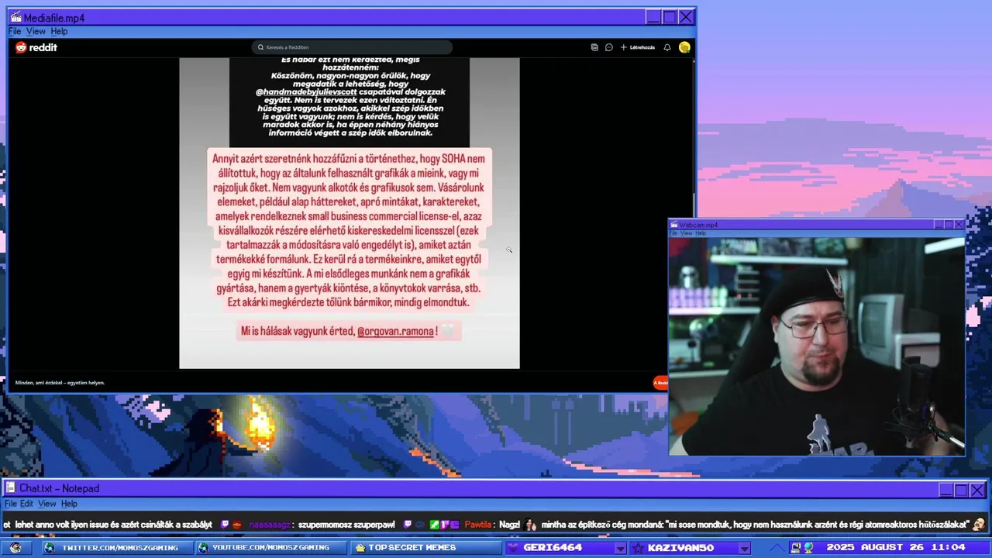Click the Létrehozás create post button
Image resolution: width=992 pixels, height=558 pixels.
point(638,47)
